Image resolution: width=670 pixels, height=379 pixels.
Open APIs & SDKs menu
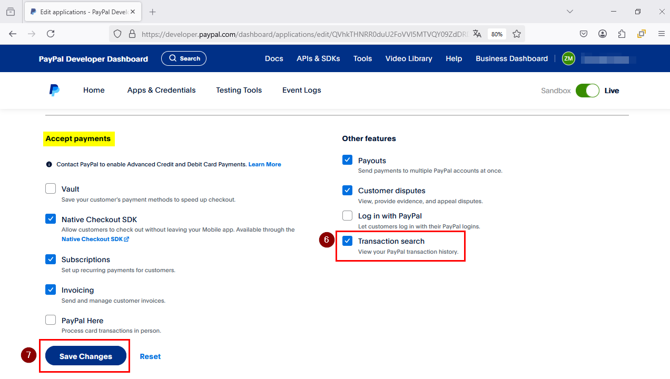pos(318,58)
